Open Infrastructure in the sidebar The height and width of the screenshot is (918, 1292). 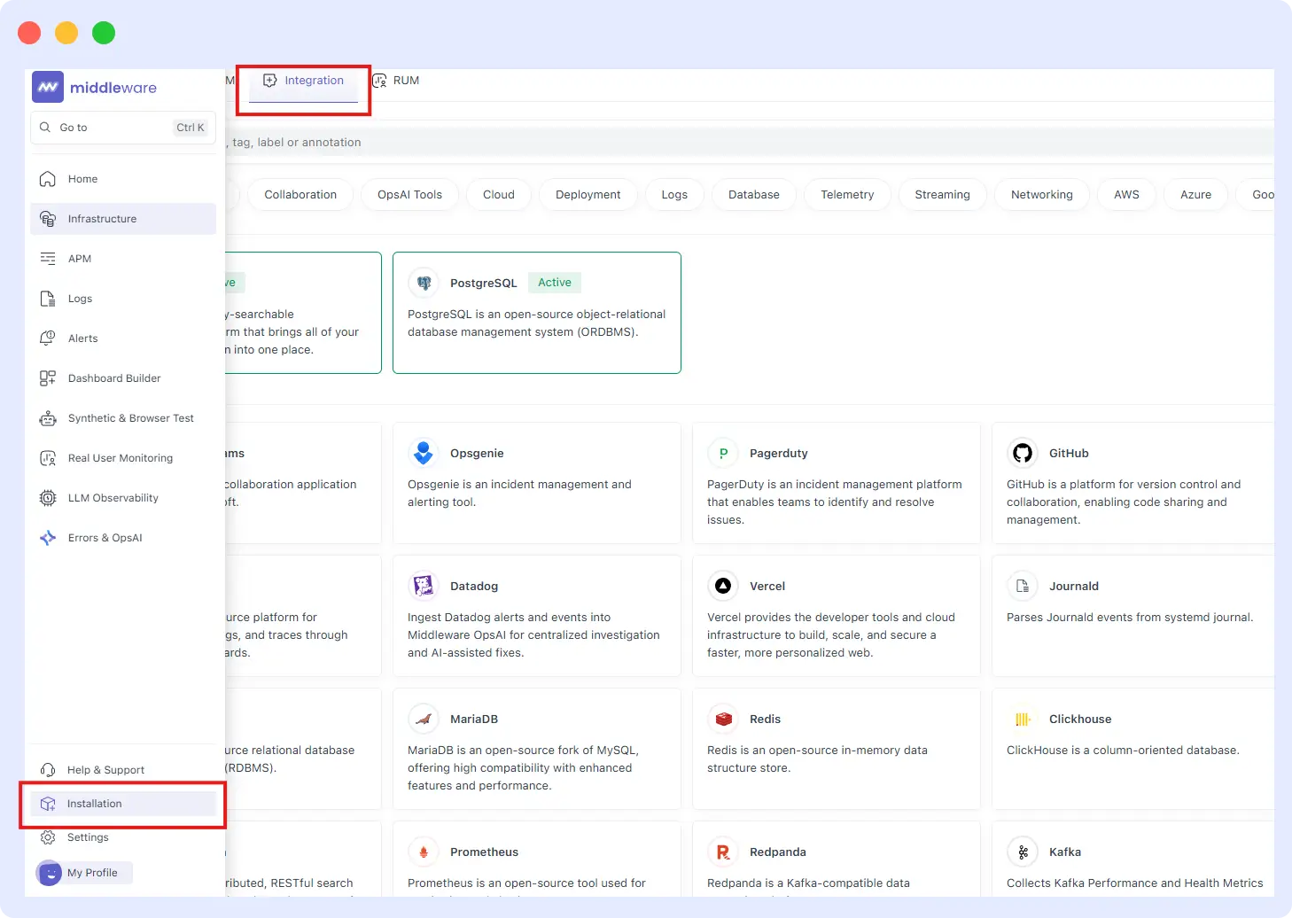[123, 219]
